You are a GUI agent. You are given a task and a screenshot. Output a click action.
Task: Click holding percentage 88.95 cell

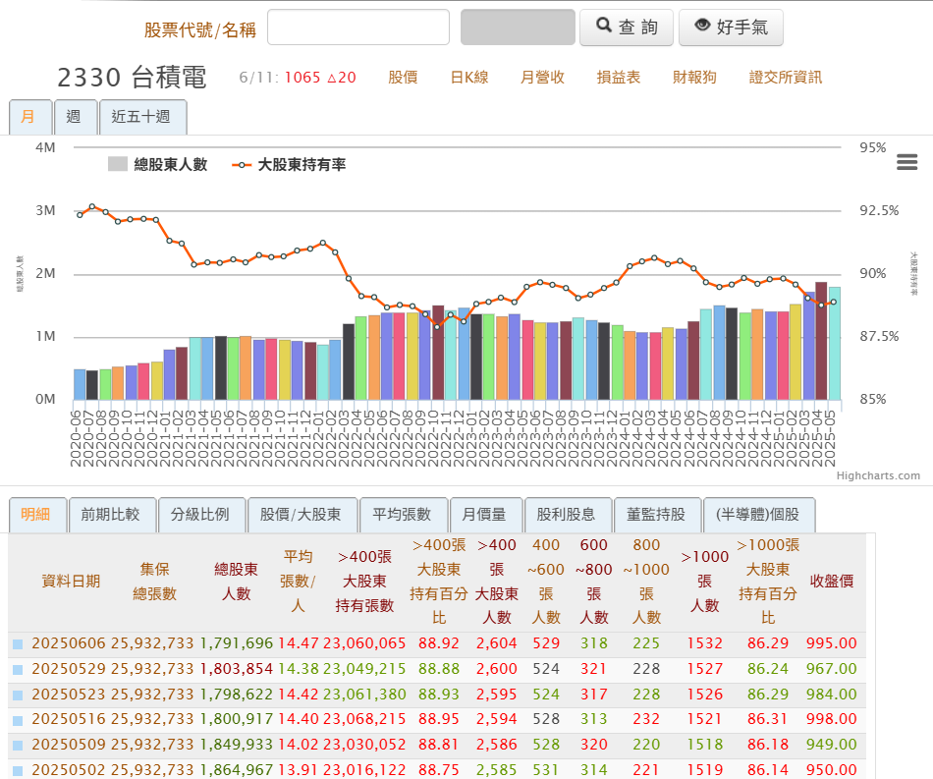[x=439, y=719]
